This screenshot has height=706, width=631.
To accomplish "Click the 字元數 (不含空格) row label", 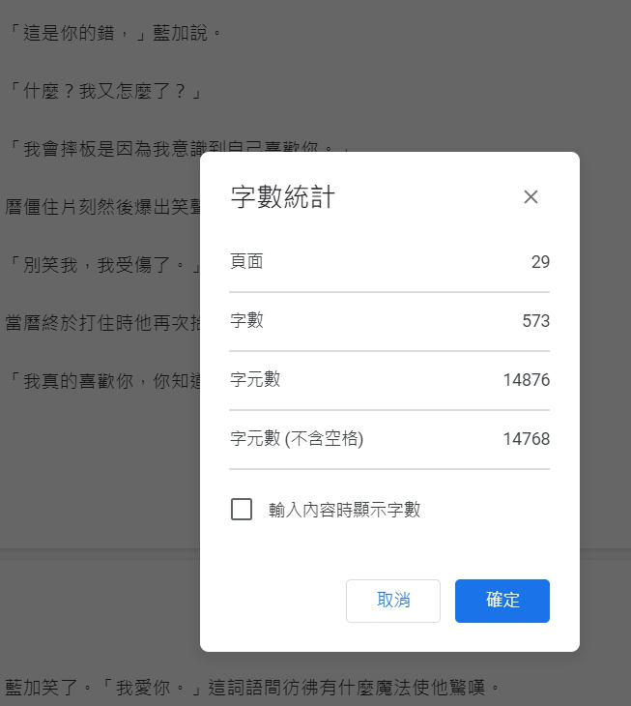I will 297,438.
